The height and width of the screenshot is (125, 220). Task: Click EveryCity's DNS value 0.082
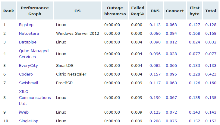(155, 66)
